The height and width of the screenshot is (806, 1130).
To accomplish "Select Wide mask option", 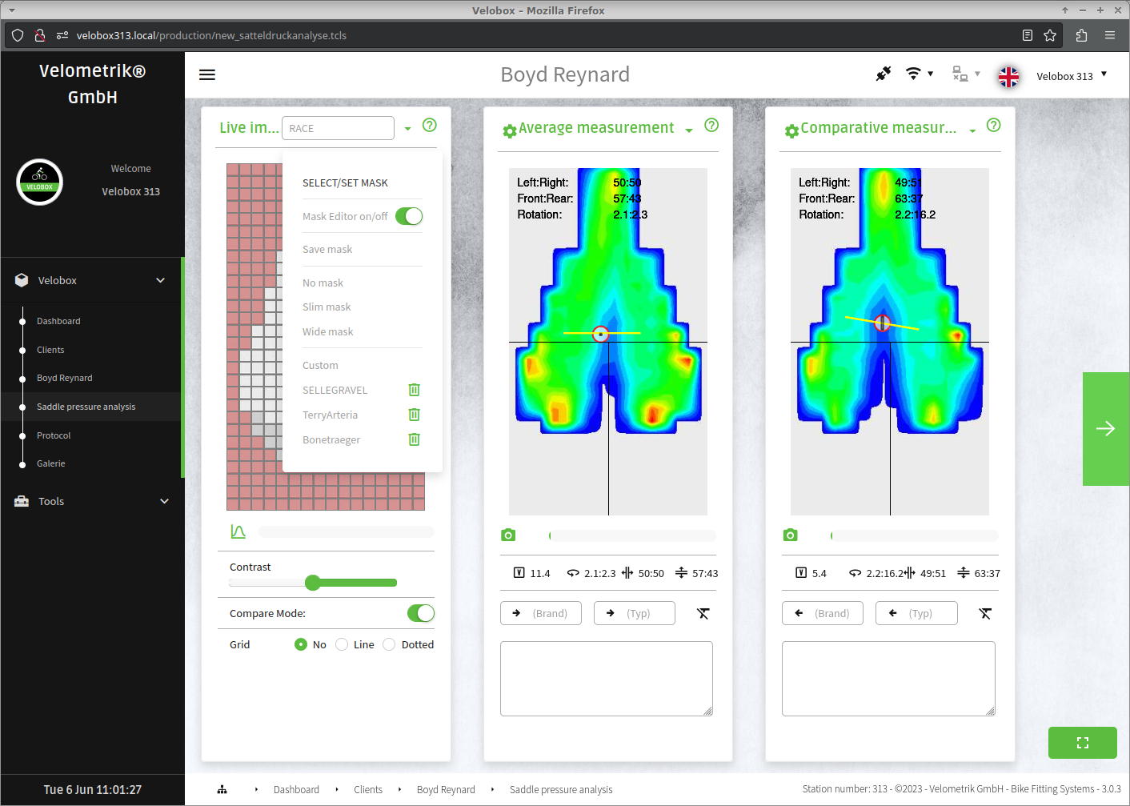I will (x=327, y=332).
